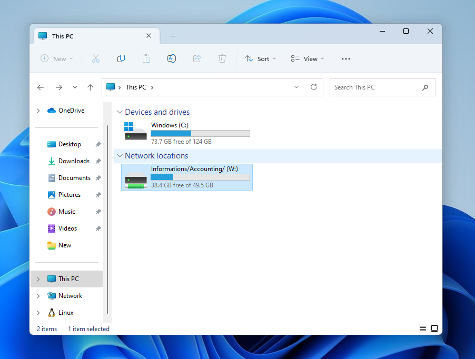Open the Sort dropdown menu
Image resolution: width=475 pixels, height=359 pixels.
point(261,59)
